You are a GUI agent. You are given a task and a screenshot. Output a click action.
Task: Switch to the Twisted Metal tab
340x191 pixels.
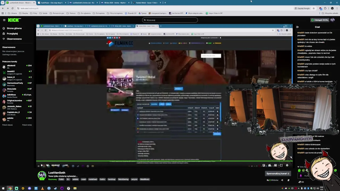147,3
